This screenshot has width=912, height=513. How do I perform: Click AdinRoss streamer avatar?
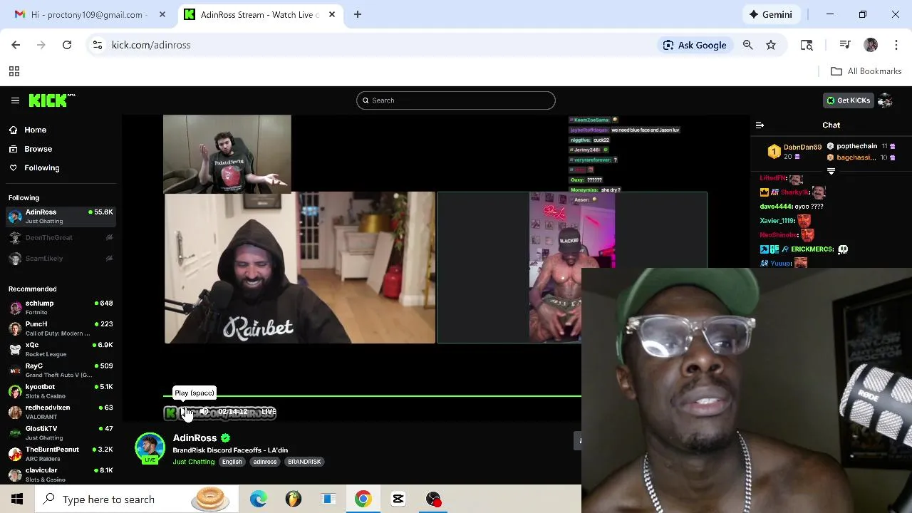pos(150,447)
